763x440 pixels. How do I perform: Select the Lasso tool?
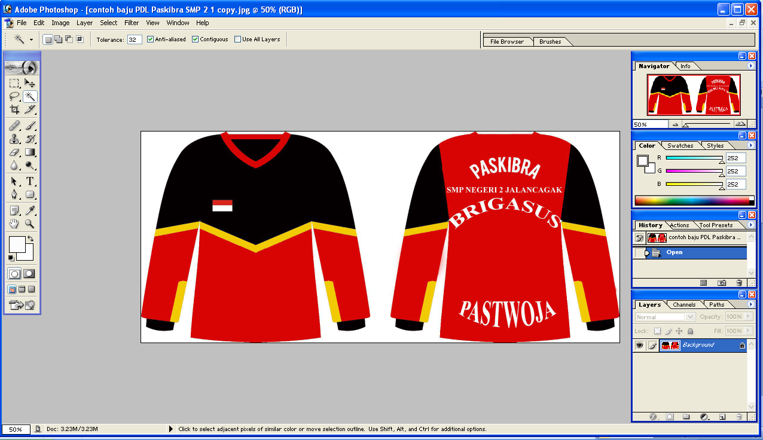click(14, 96)
